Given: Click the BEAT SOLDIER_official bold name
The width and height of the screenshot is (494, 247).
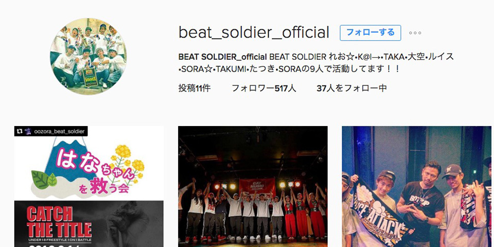Looking at the screenshot, I should click(223, 57).
